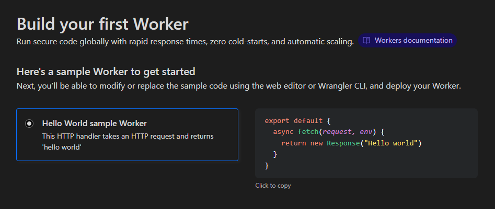Screen dimensions: 495x209
Task: Click the "Build your first Worker" heading
Action: [102, 24]
